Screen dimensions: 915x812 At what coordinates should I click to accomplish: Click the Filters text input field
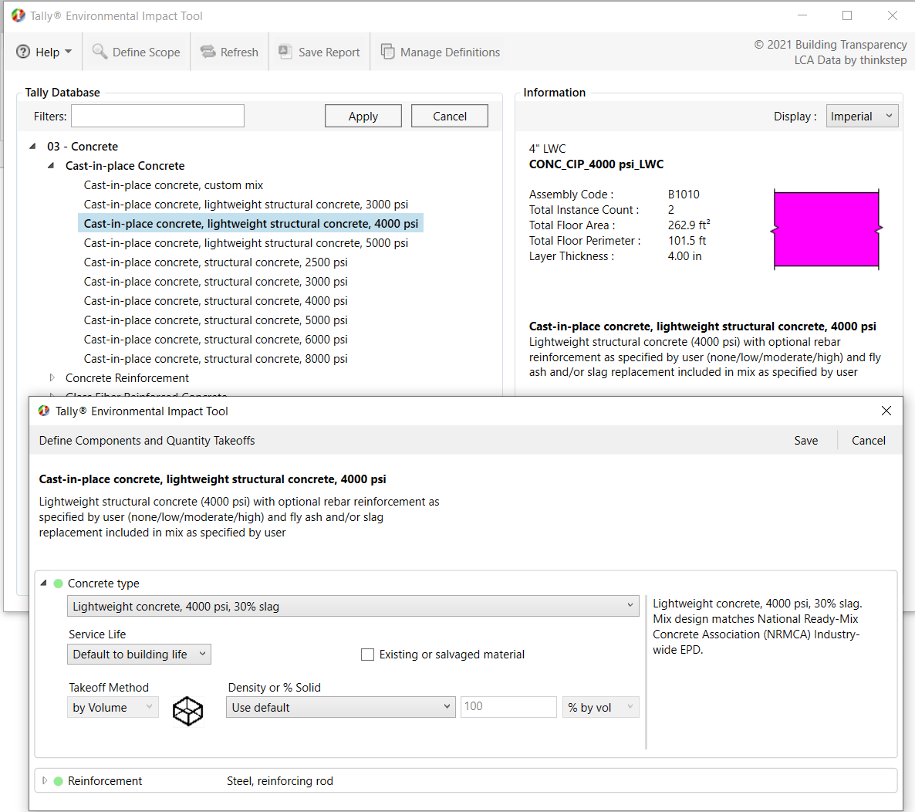click(157, 117)
